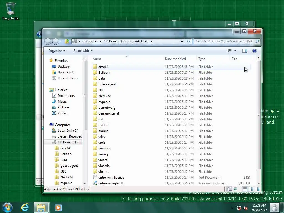The height and width of the screenshot is (213, 284).
Task: Click the Start orb button
Action: pyautogui.click(x=7, y=207)
